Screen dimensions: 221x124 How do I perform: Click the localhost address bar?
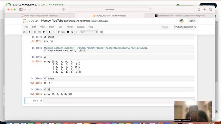click(x=110, y=9)
